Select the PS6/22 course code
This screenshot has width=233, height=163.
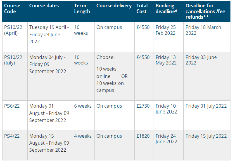[x=12, y=106]
